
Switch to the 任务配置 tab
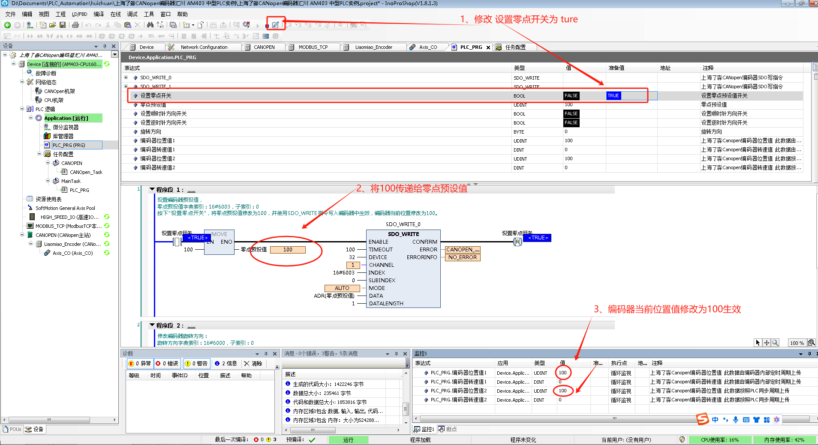[x=515, y=47]
